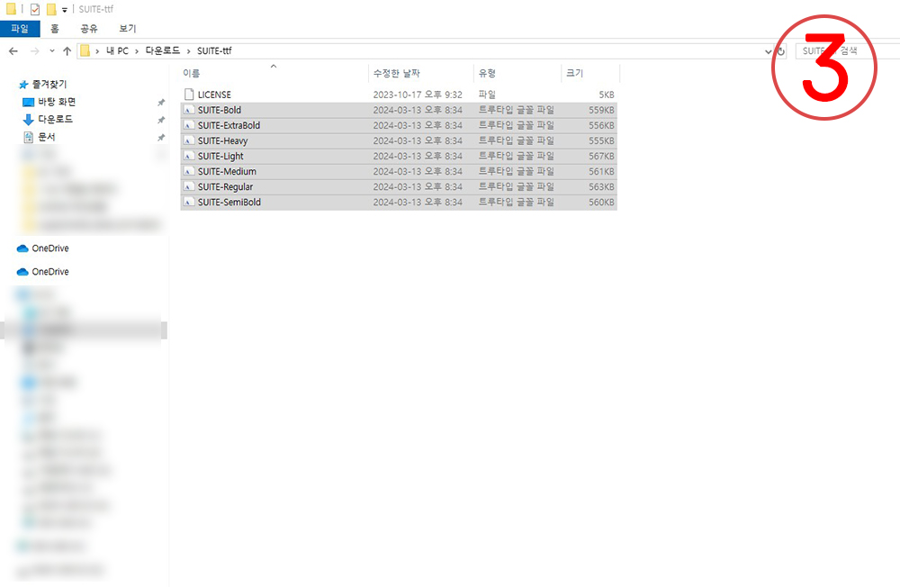Click SUITE-SemiBold file name
Image resolution: width=900 pixels, height=587 pixels.
229,203
